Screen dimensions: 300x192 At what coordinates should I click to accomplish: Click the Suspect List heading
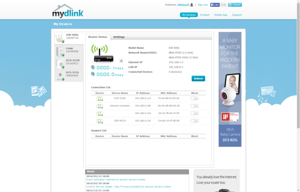coord(98,130)
